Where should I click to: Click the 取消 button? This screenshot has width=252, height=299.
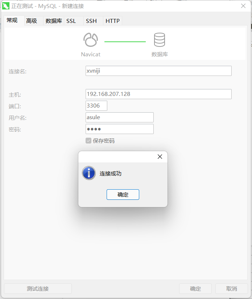pos(231,289)
